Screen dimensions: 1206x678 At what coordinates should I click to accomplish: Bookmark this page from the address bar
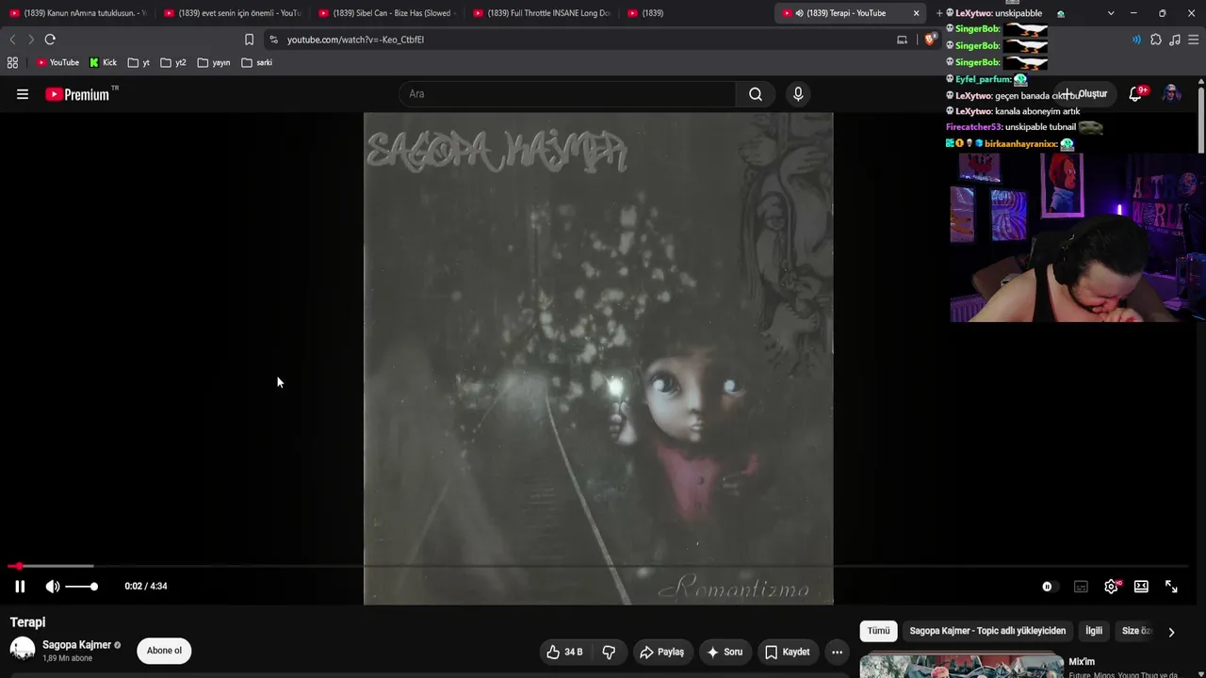(x=249, y=40)
